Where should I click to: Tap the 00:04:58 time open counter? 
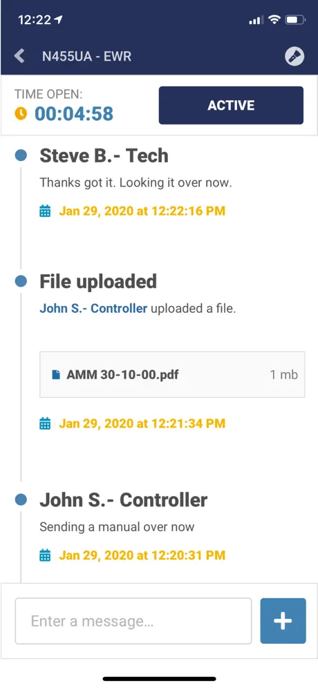coord(74,114)
